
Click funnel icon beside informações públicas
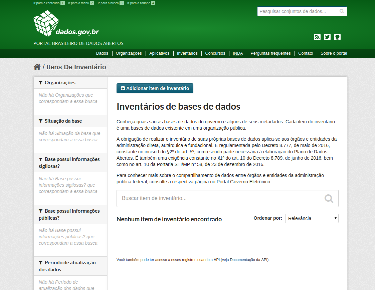click(41, 211)
